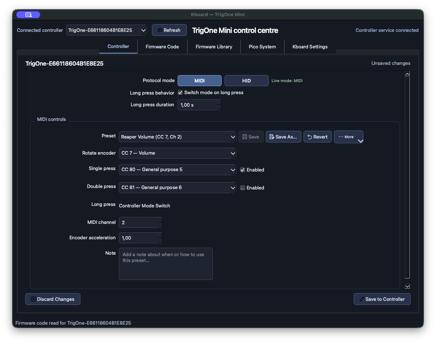436x343 pixels.
Task: Click the Long press duration stepper arrows
Action: 219,105
